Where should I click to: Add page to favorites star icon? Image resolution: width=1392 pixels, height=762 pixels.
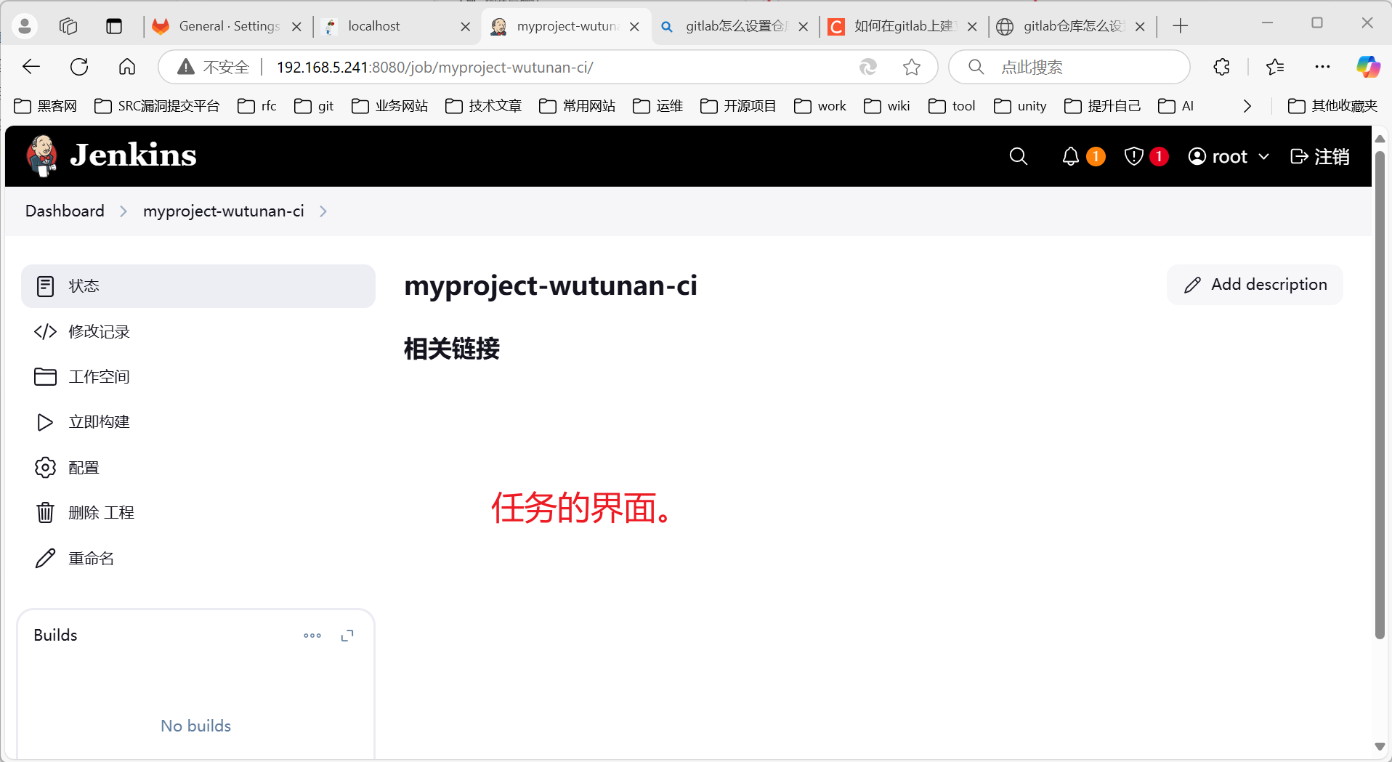(912, 68)
